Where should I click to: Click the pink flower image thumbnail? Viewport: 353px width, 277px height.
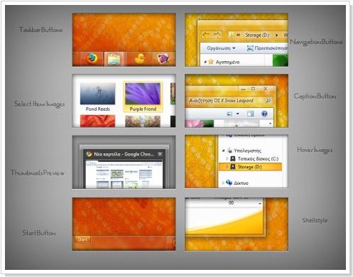click(200, 124)
